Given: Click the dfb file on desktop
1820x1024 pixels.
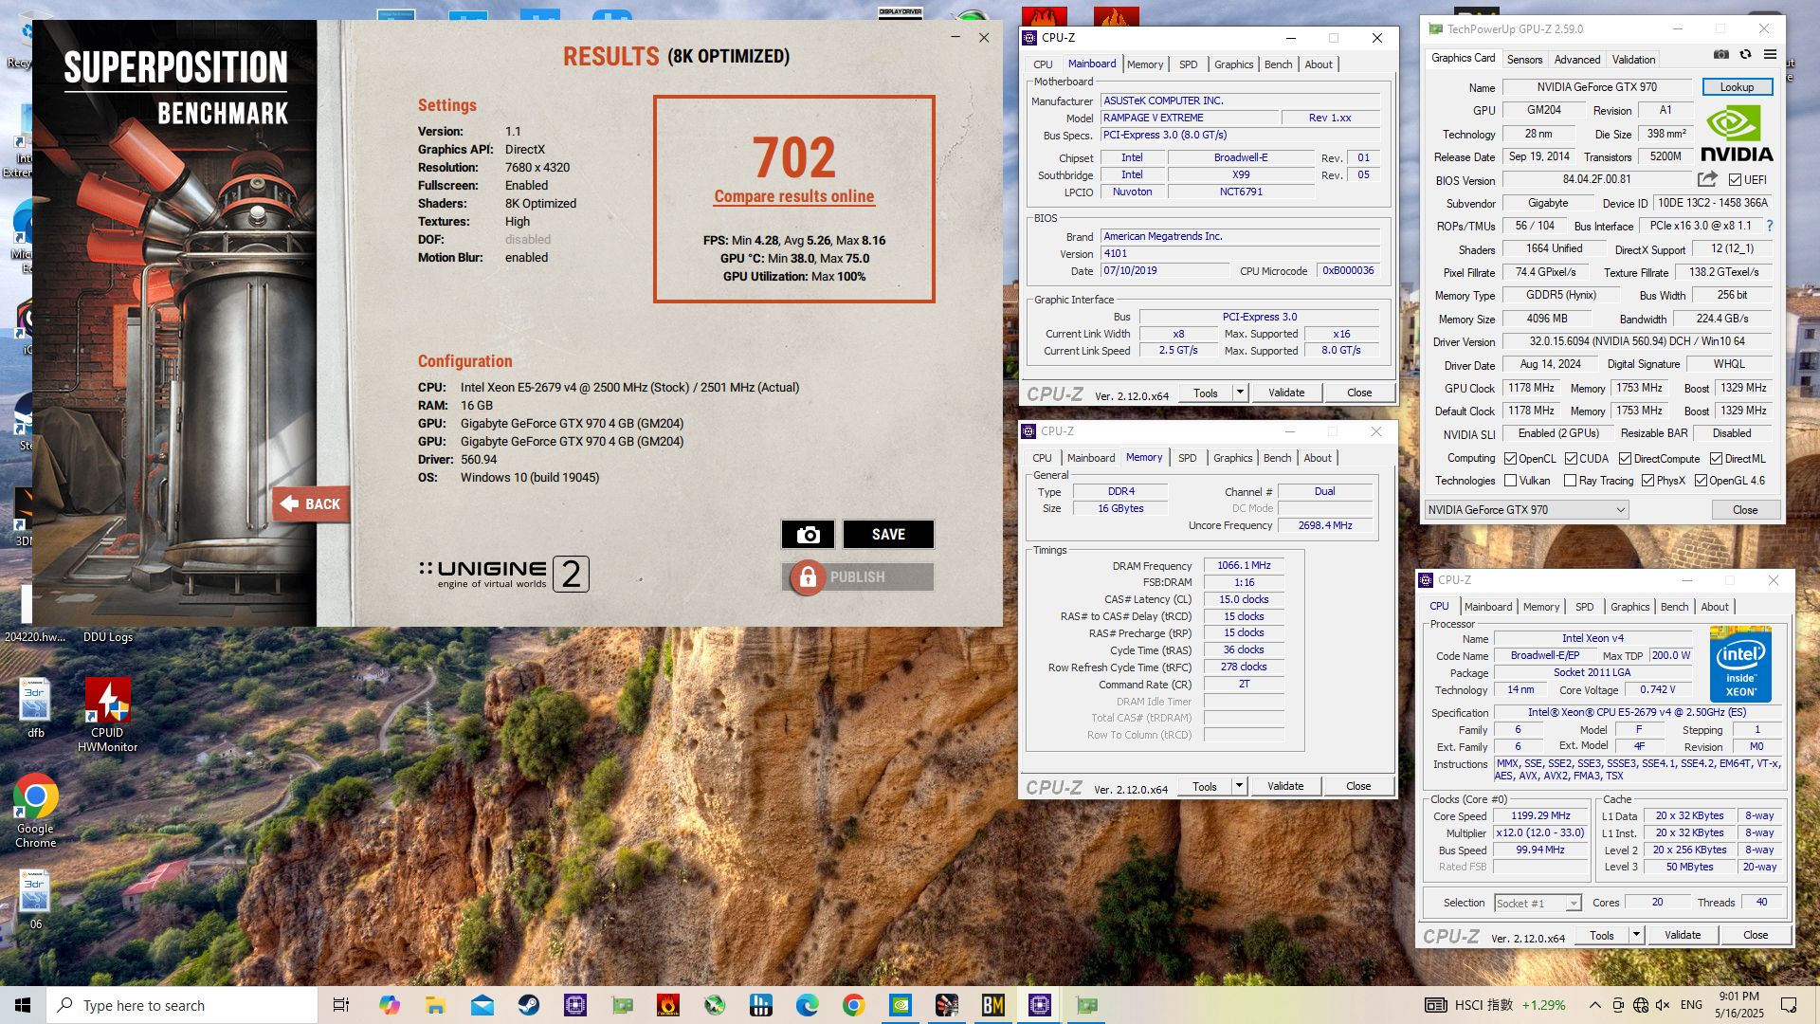Looking at the screenshot, I should (36, 708).
